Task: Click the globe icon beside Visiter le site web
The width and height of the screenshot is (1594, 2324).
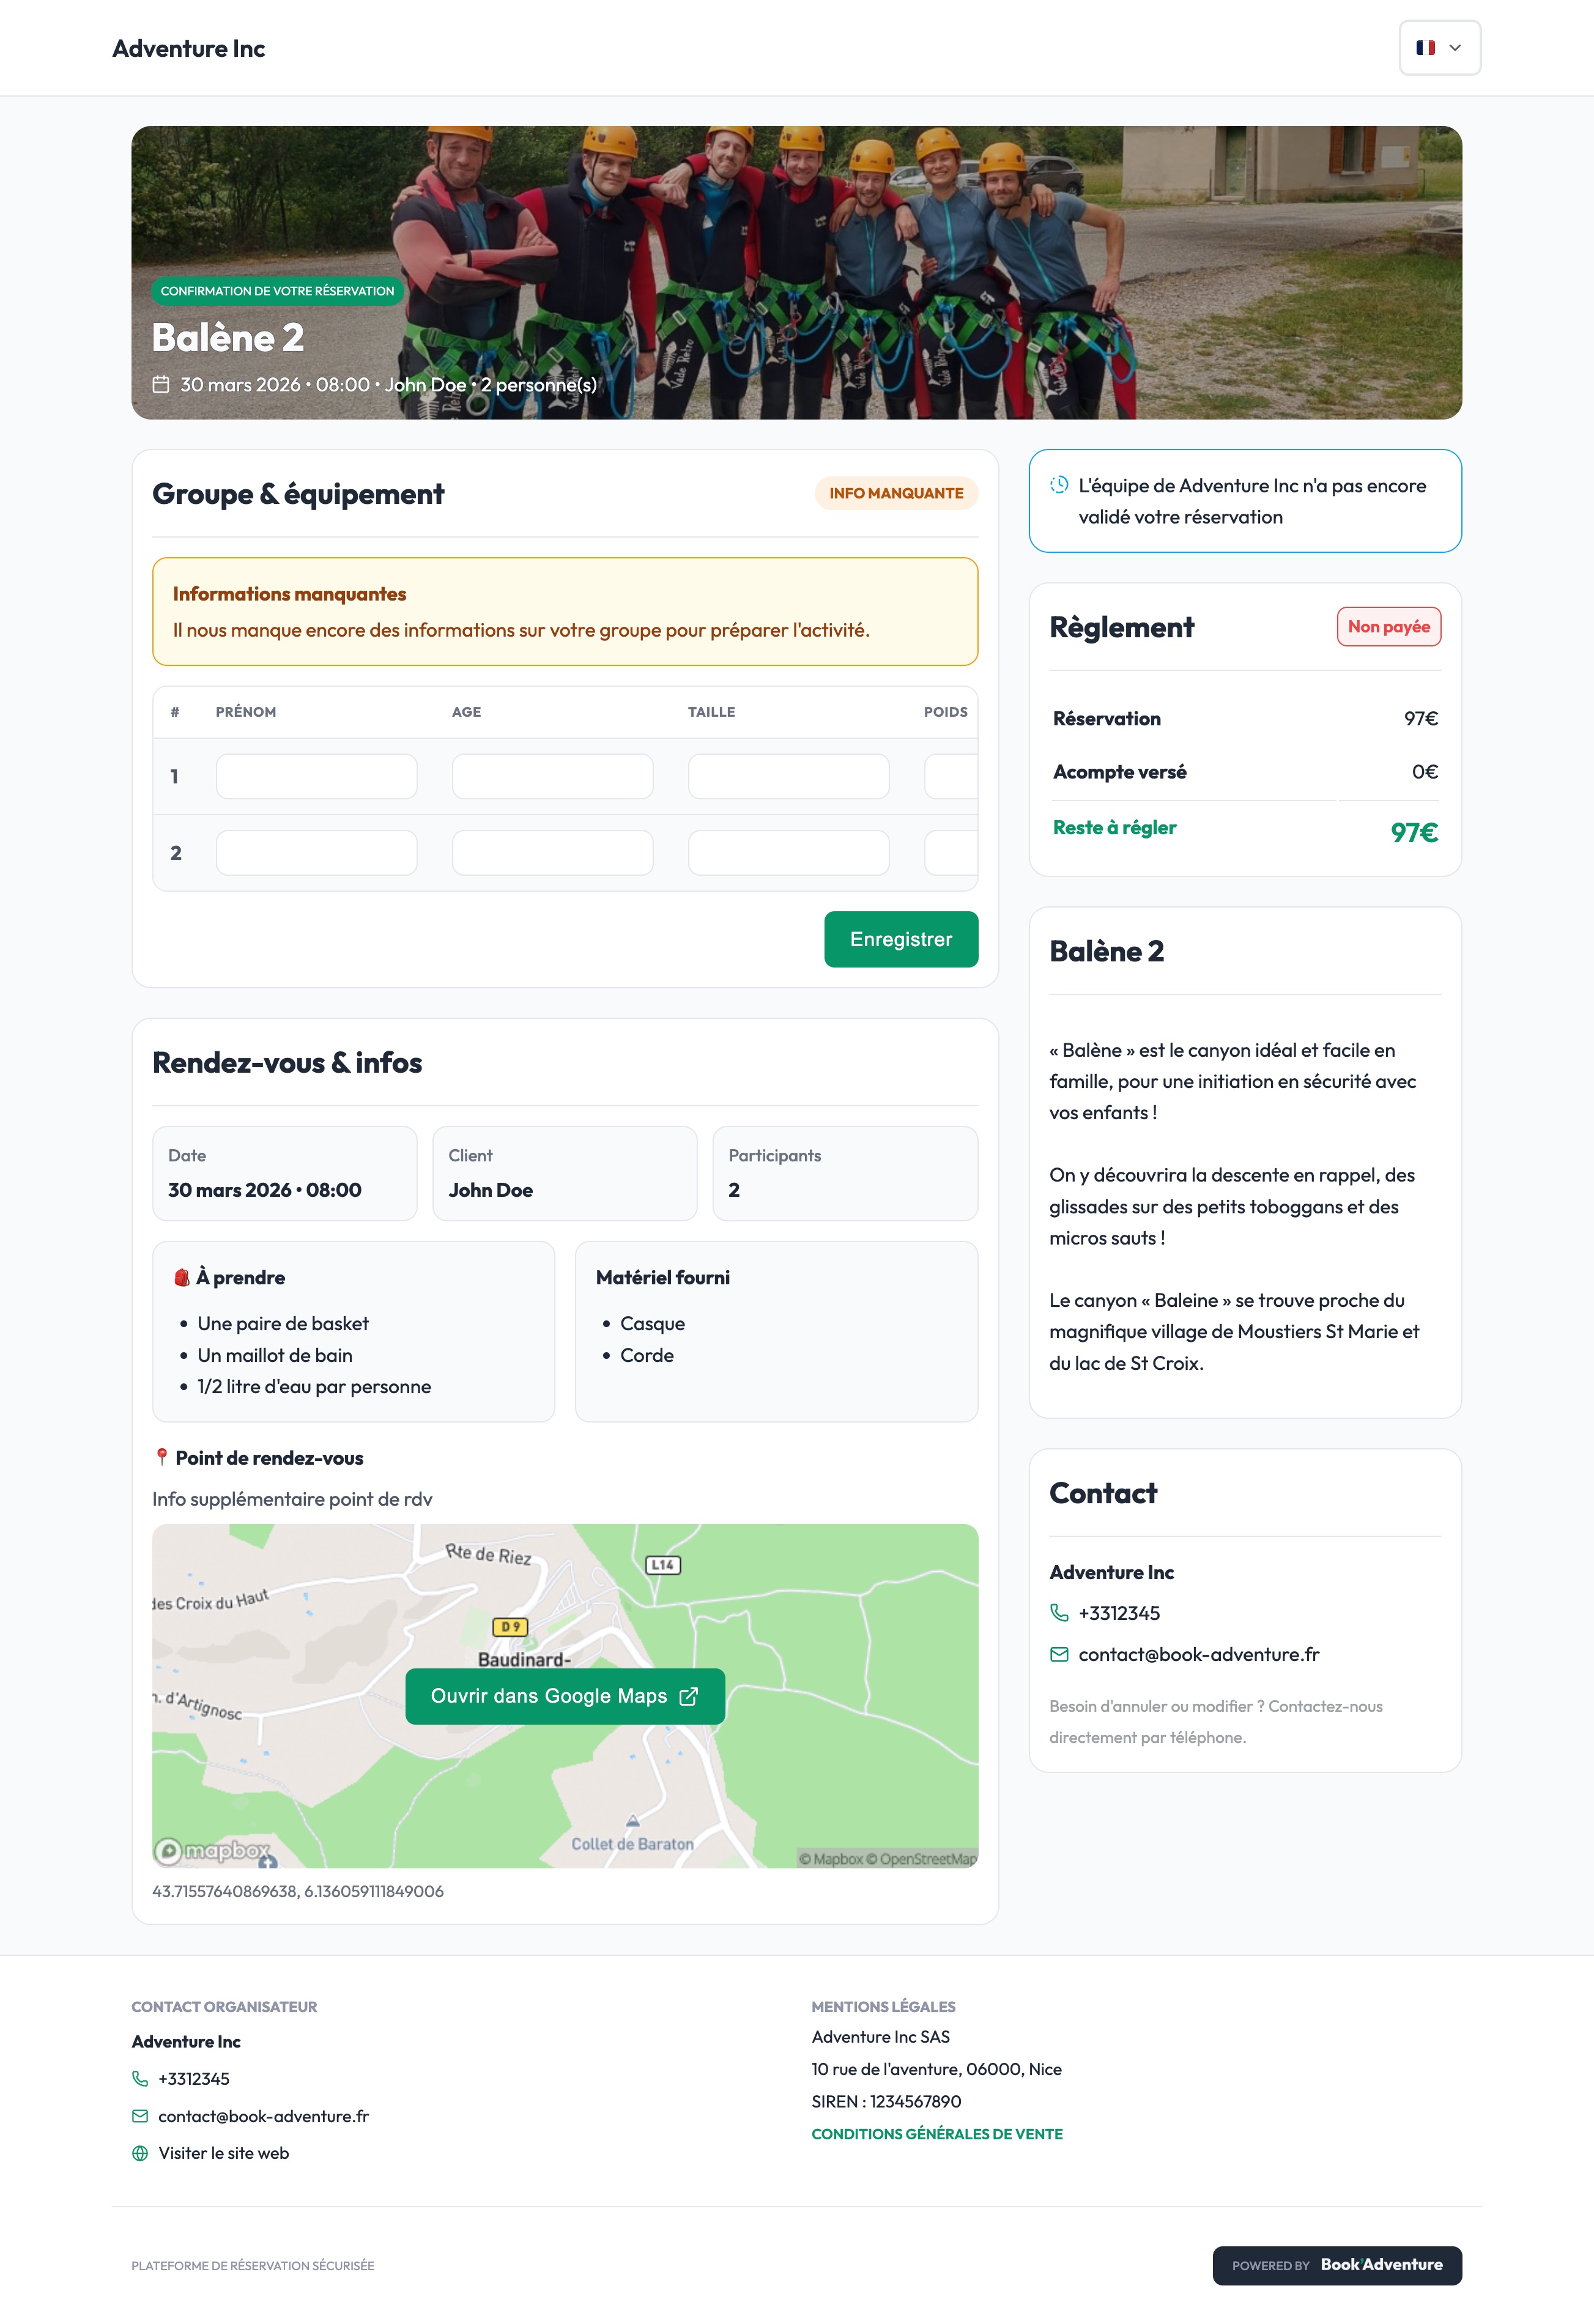Action: pos(140,2153)
